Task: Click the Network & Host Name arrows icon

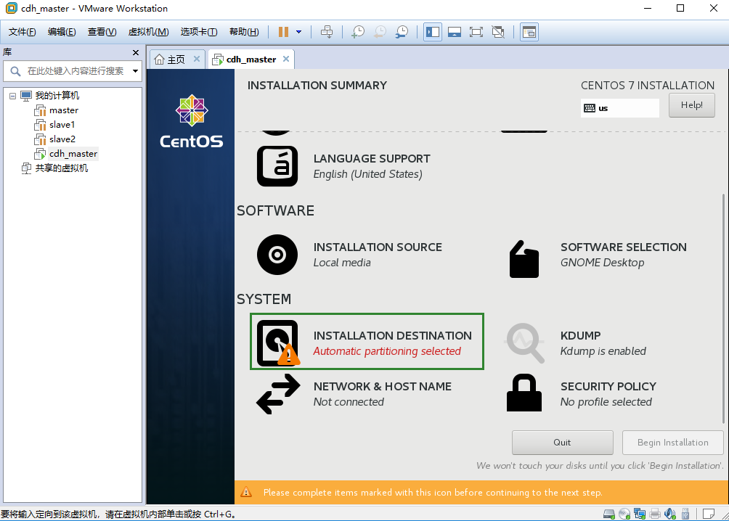Action: 278,394
